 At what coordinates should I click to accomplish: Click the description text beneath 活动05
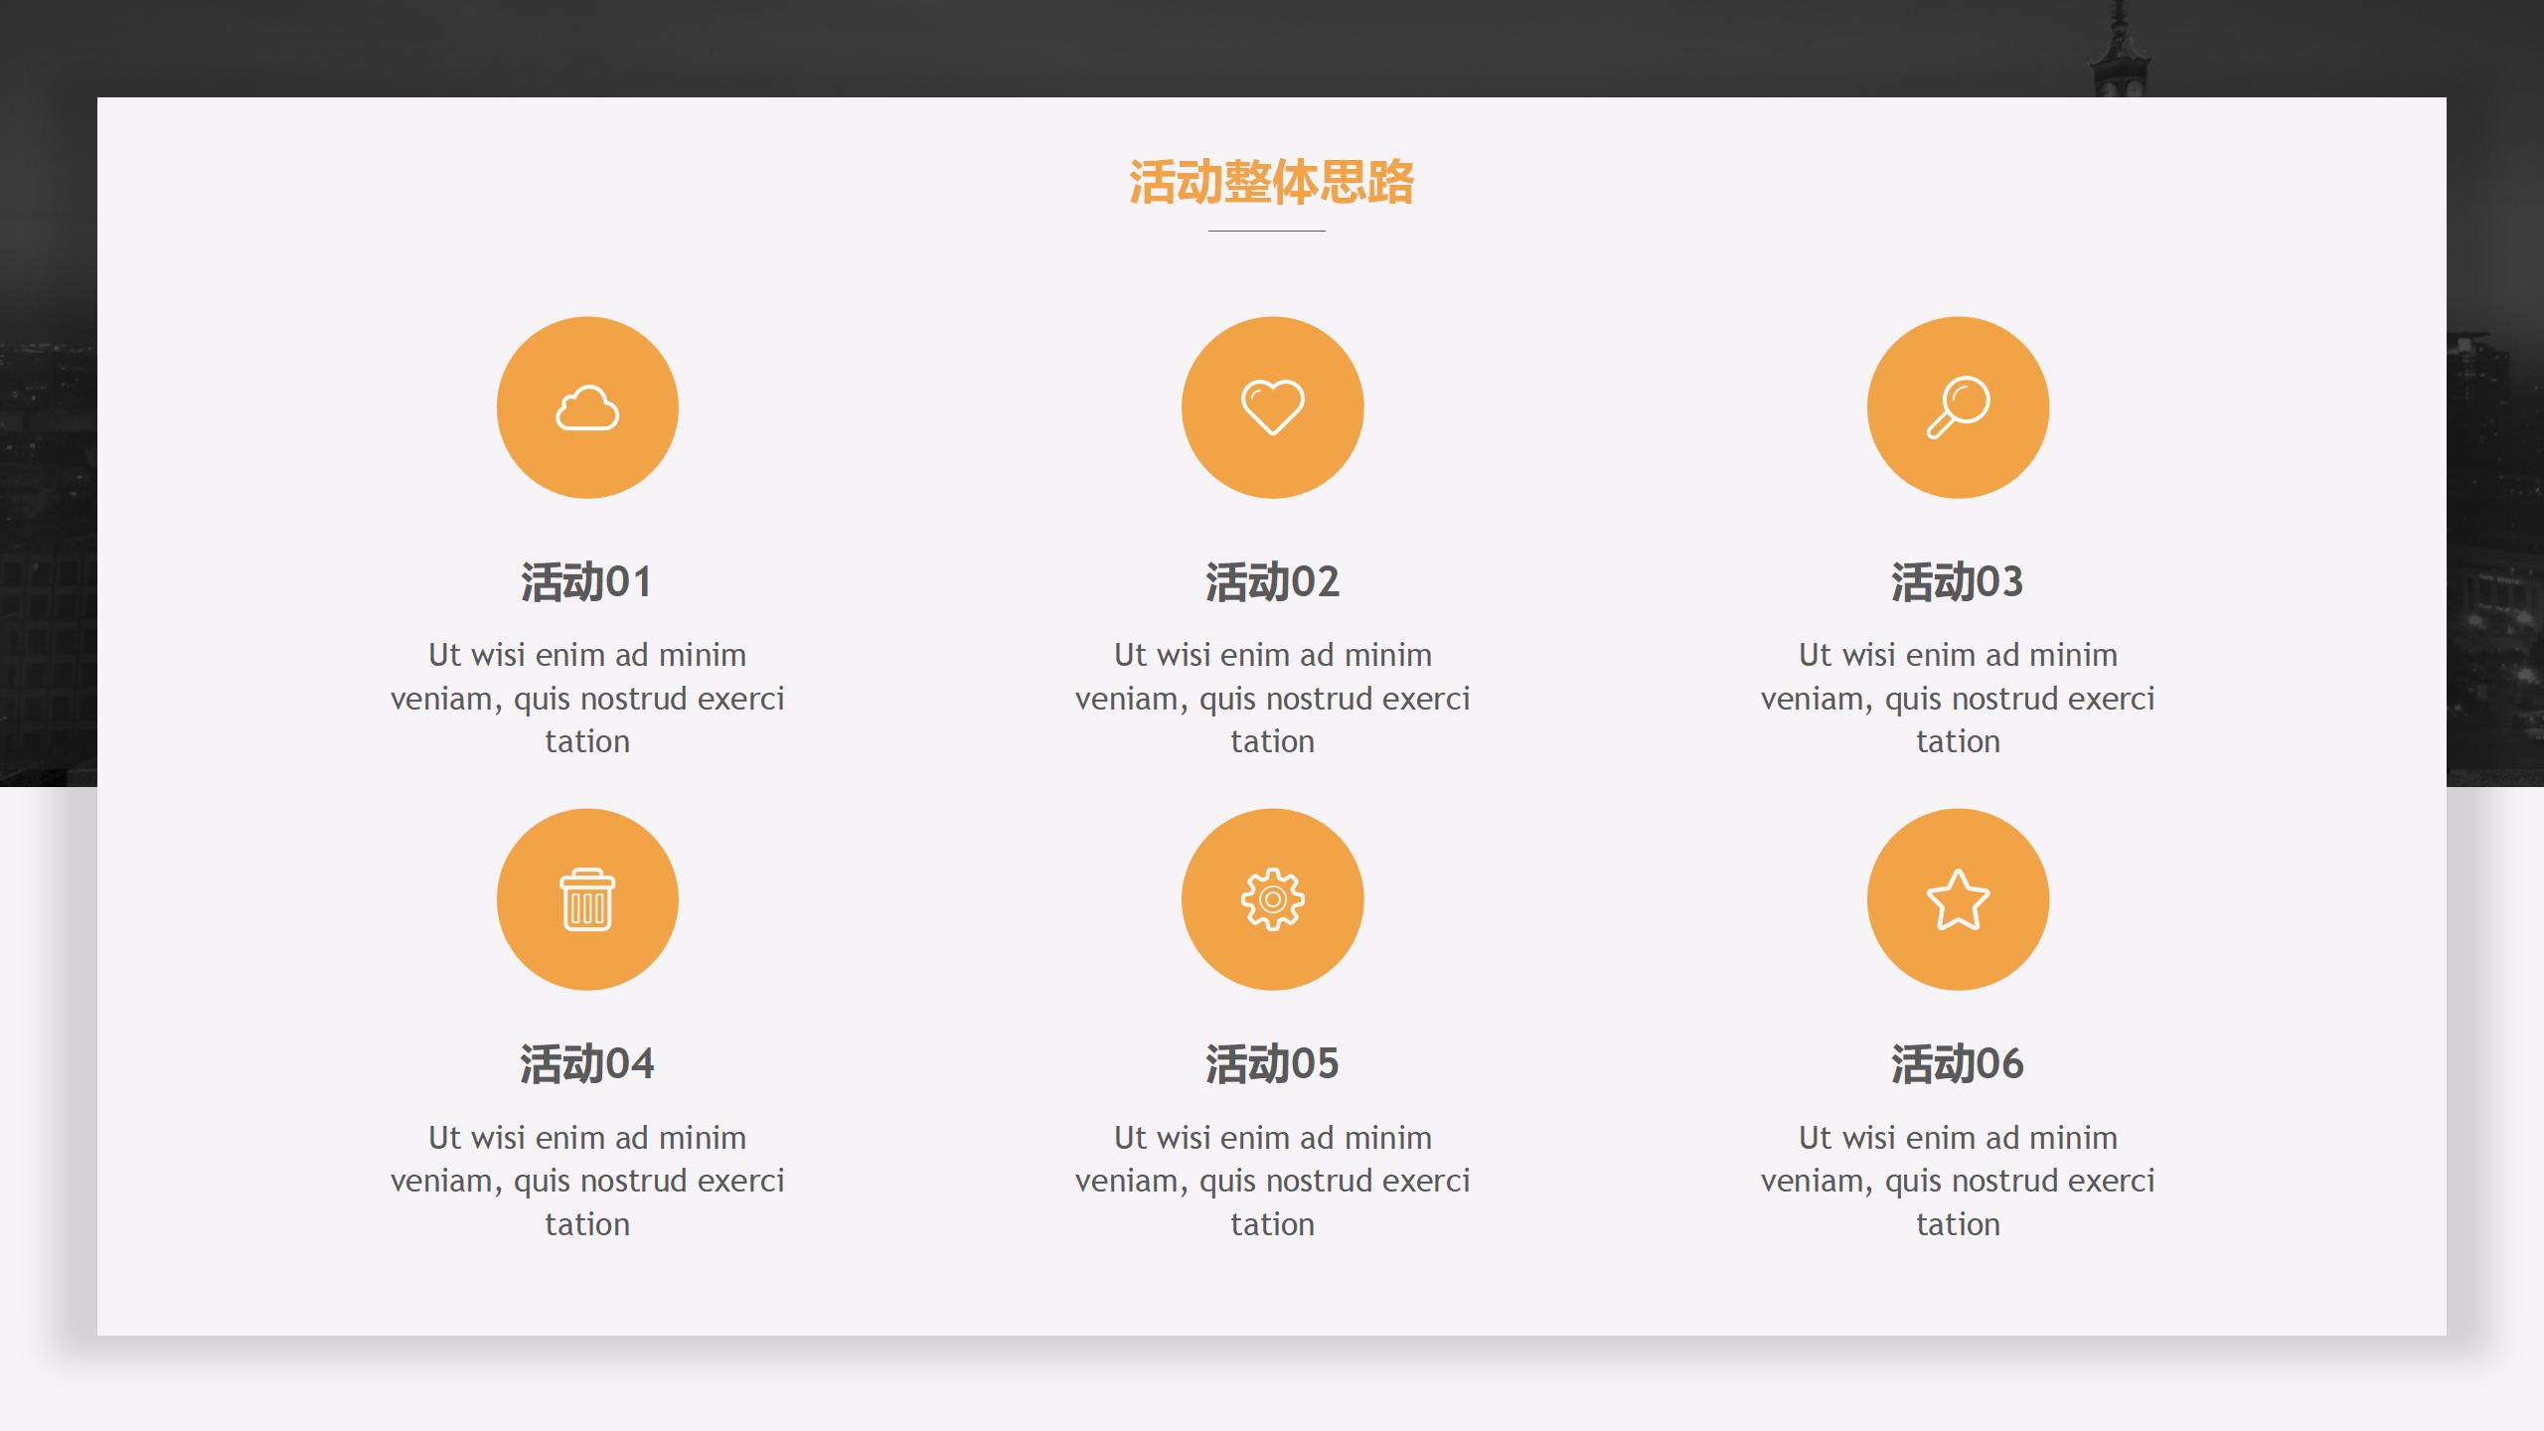tap(1272, 1181)
